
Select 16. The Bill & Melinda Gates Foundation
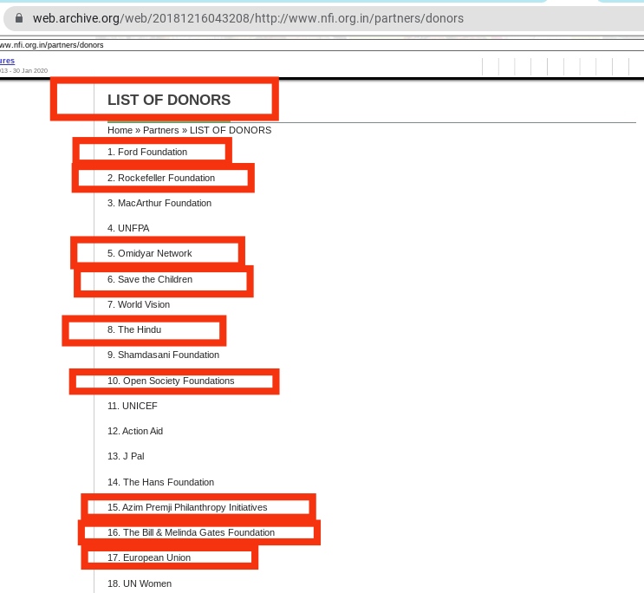191,532
